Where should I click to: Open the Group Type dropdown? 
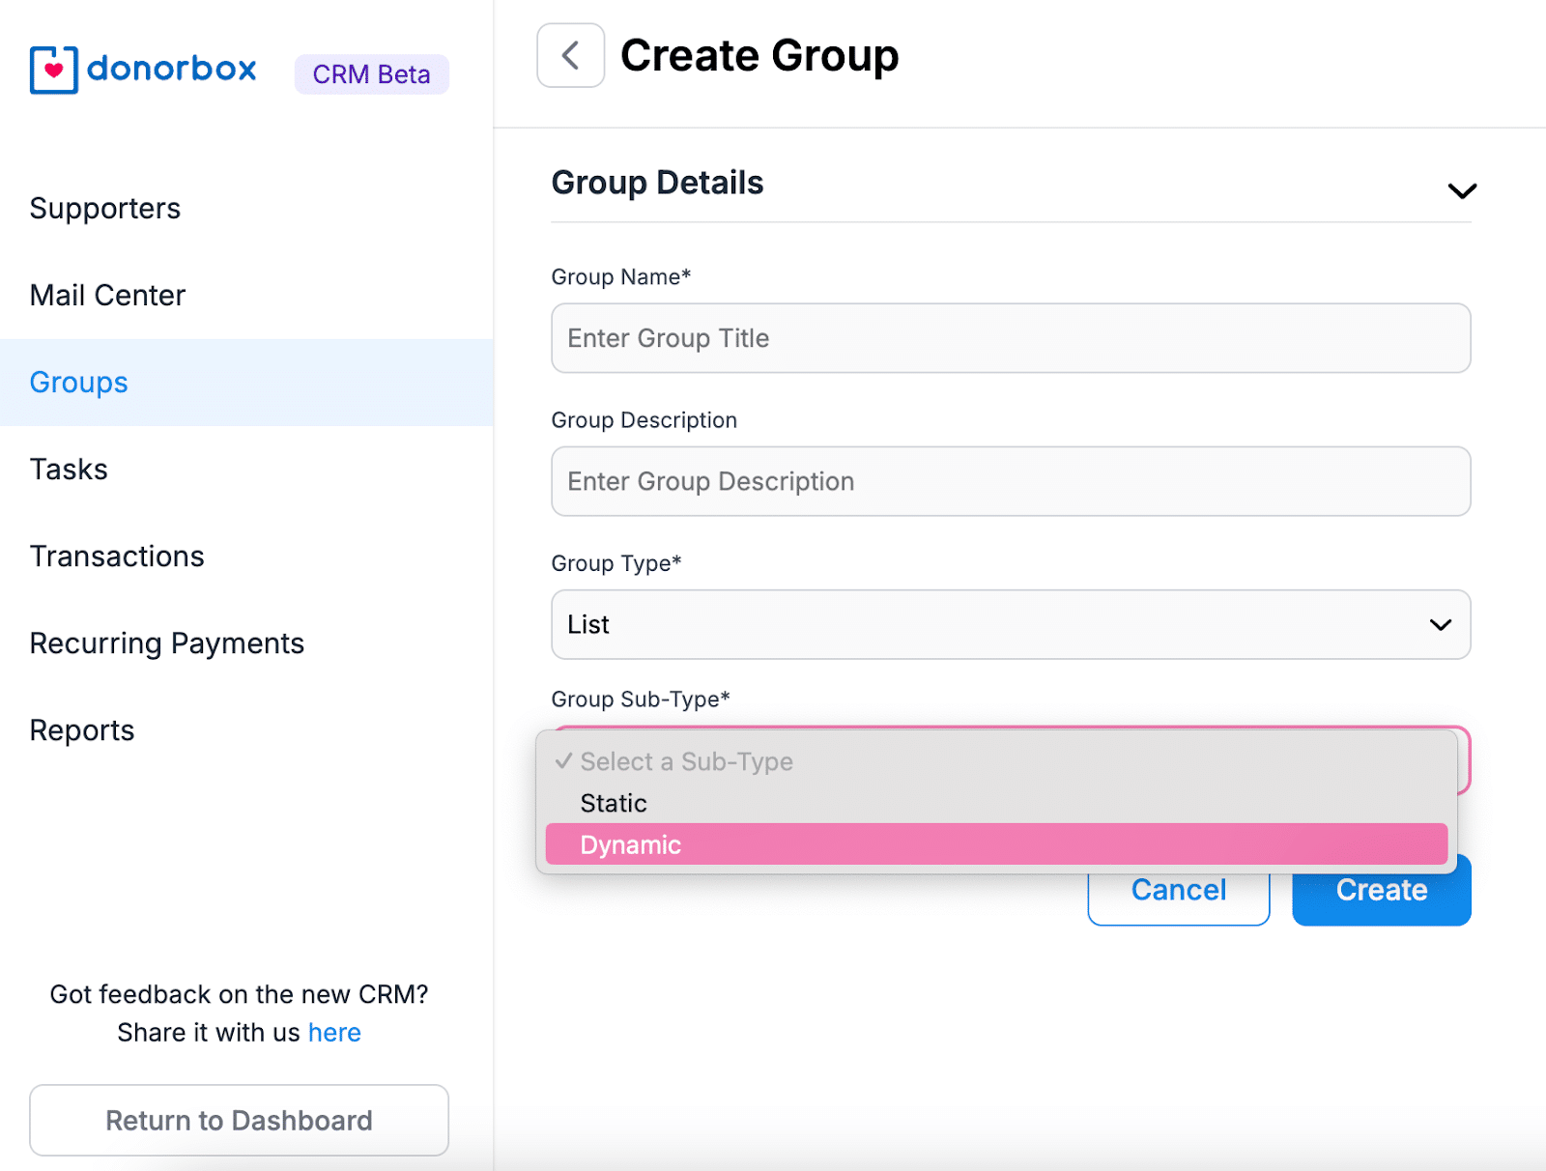tap(1010, 625)
